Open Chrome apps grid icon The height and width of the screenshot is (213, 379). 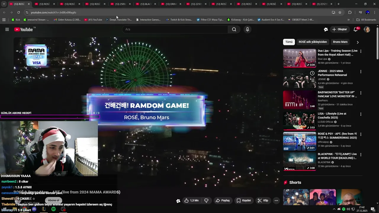4,20
